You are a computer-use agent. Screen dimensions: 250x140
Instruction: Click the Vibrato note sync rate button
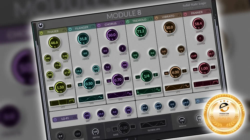click(184, 71)
